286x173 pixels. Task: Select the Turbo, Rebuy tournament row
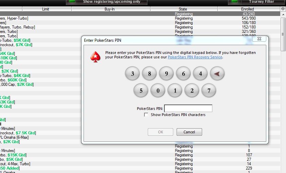coord(140,27)
